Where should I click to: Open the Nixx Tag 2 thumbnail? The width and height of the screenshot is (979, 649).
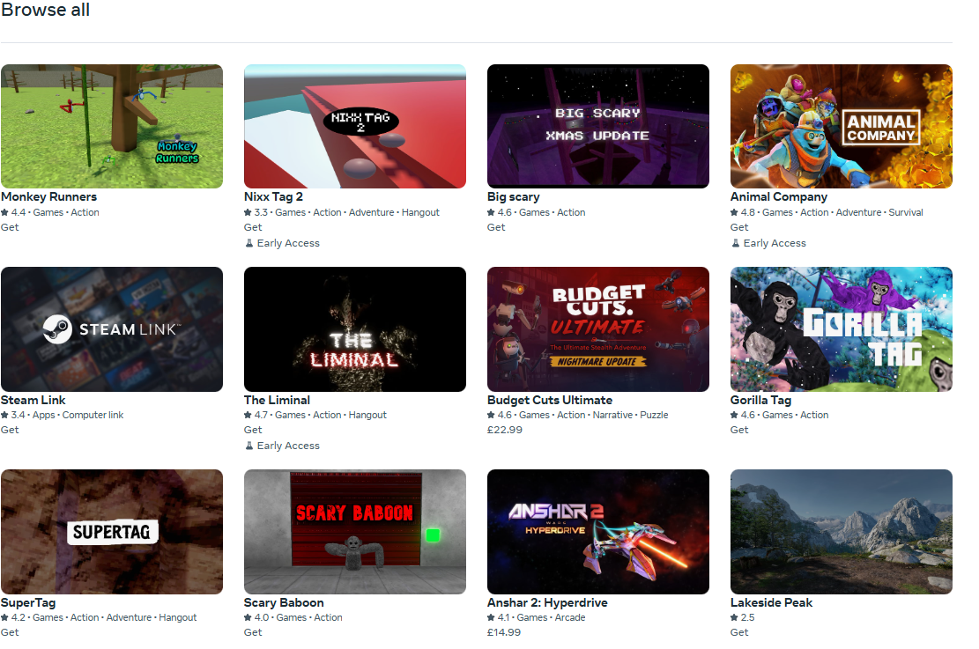point(354,126)
